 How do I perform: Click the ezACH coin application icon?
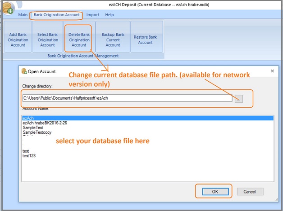(x=7, y=8)
